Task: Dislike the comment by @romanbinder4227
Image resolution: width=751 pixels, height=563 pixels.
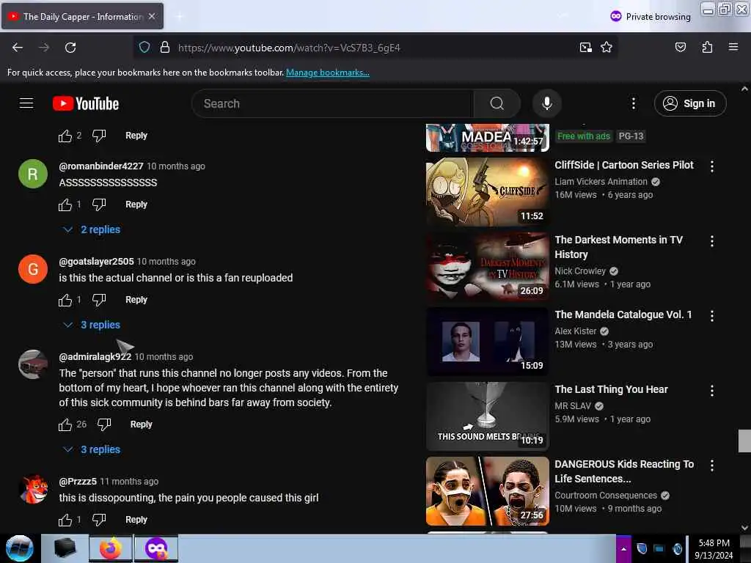Action: (99, 205)
